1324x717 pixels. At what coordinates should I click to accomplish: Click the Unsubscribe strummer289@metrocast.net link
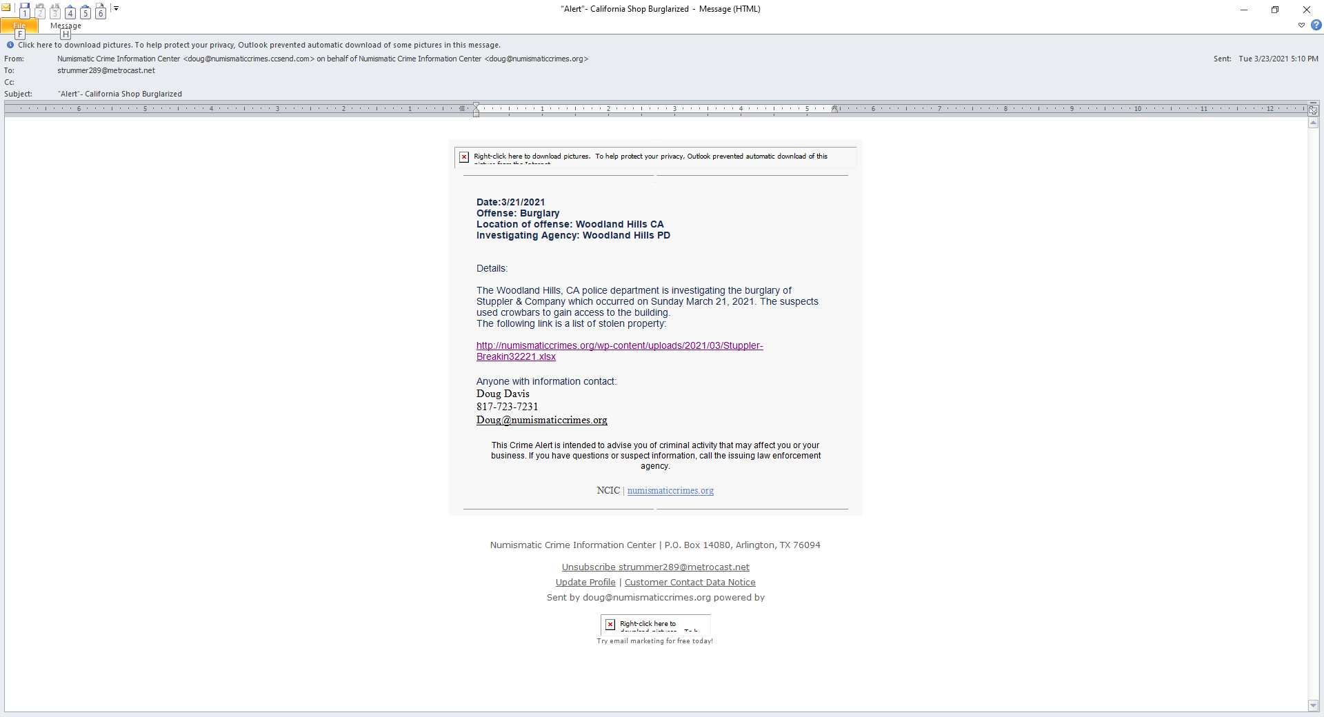coord(655,567)
